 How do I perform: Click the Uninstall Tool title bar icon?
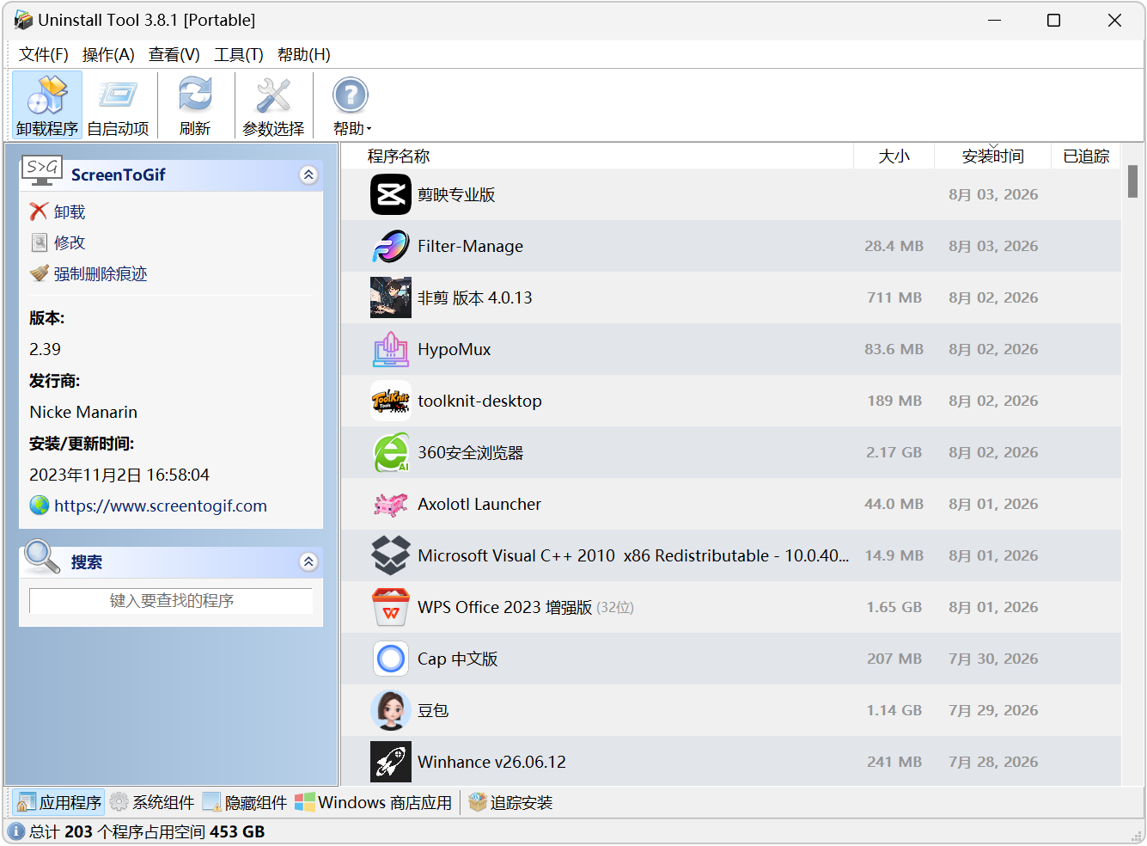23,20
